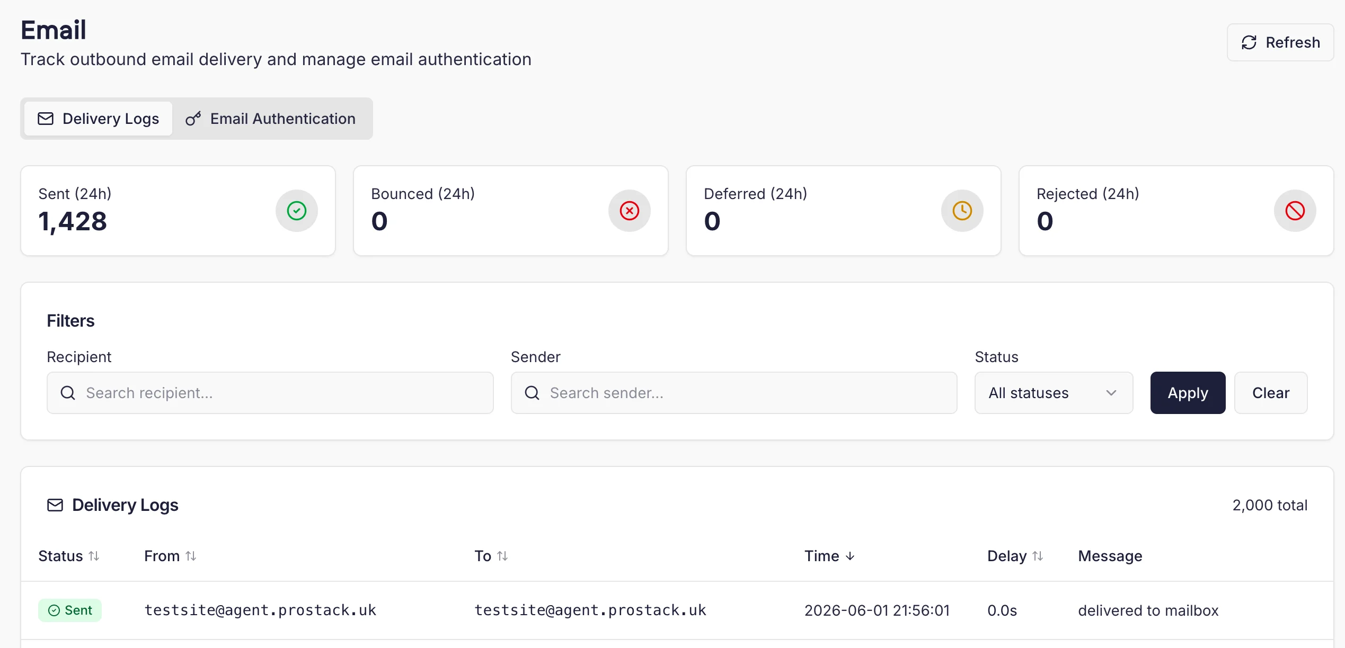This screenshot has height=648, width=1345.
Task: Click the Sent (24h) value 1,428
Action: [73, 221]
